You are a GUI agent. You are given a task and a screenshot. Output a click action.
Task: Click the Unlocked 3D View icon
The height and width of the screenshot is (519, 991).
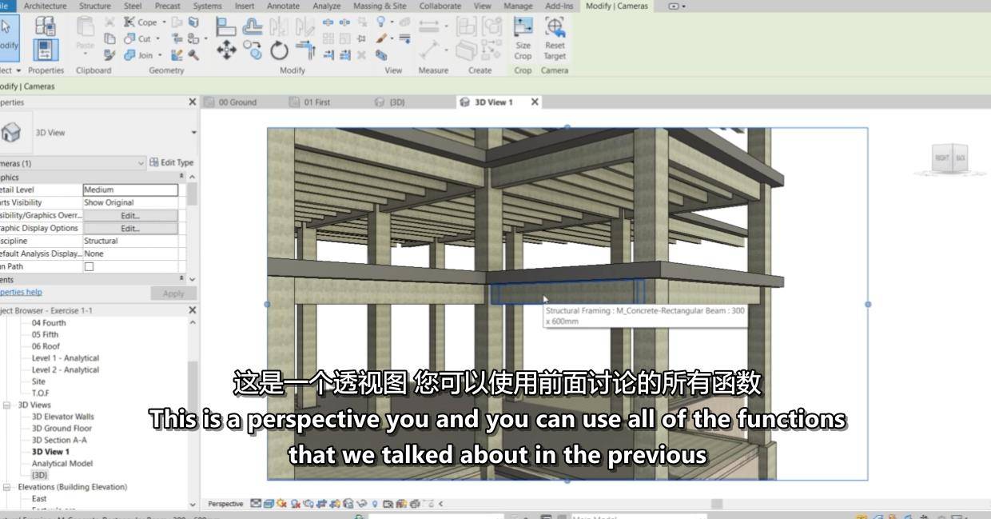click(348, 504)
